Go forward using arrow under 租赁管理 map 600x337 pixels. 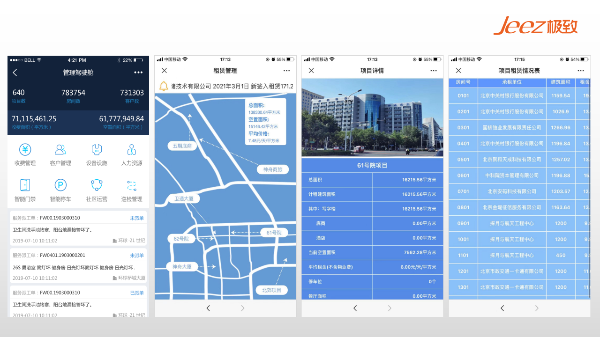242,308
